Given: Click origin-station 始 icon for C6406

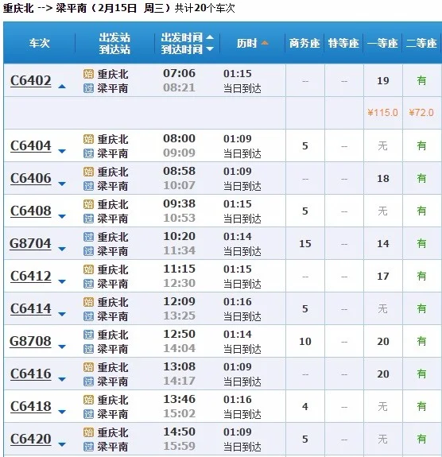Looking at the screenshot, I should tap(88, 172).
